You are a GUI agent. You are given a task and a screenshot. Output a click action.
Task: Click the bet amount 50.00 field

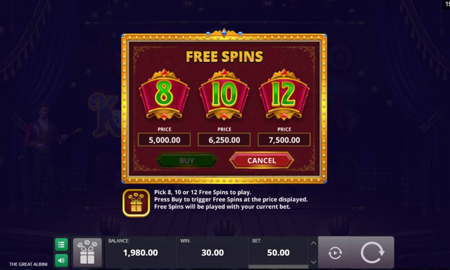click(x=279, y=252)
